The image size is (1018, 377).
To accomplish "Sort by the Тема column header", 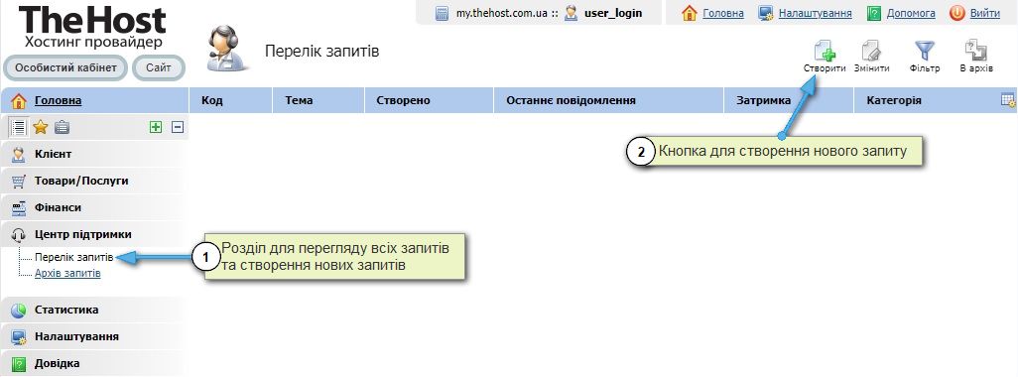I will click(318, 100).
